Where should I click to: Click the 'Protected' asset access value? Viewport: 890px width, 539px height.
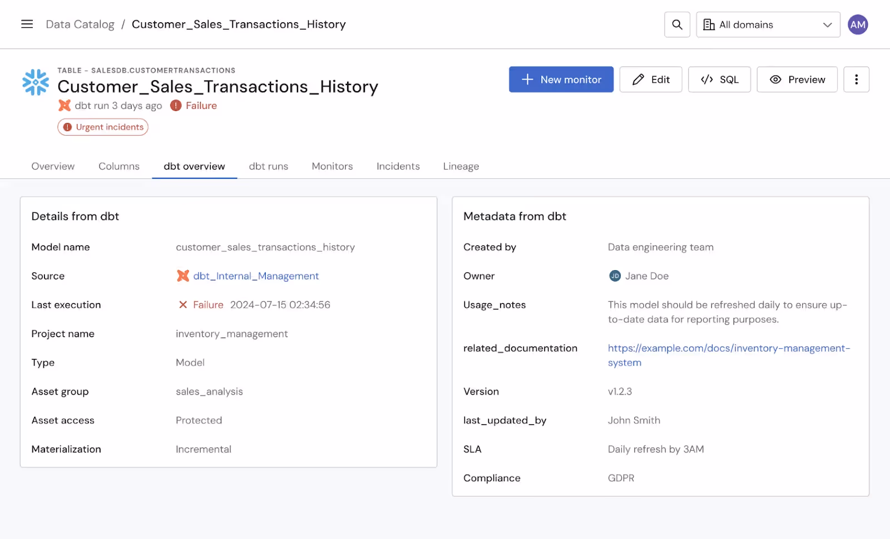point(199,420)
